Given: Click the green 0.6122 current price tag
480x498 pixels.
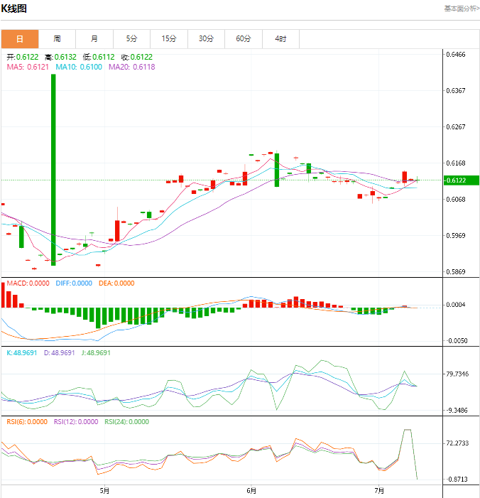Looking at the screenshot, I should tap(461, 180).
